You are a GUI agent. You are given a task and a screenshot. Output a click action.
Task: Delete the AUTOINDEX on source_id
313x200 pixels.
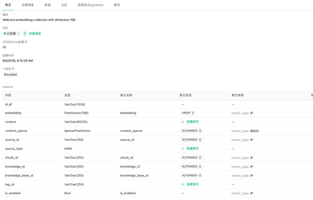(x=200, y=140)
